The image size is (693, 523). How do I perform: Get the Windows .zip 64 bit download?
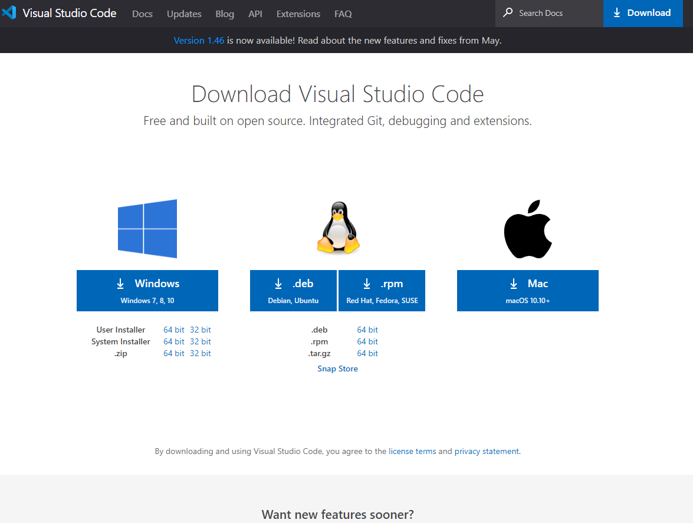tap(173, 353)
